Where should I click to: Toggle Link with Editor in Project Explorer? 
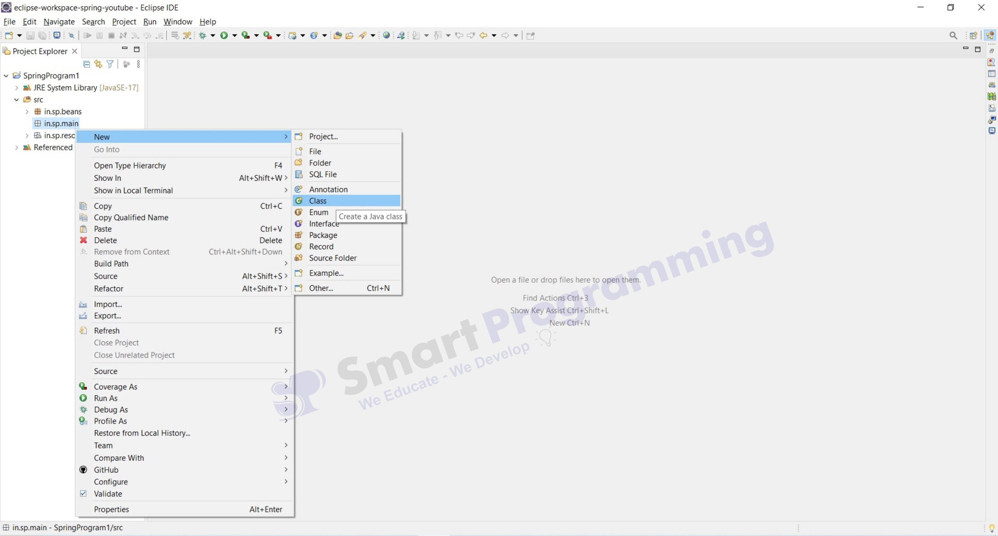98,64
